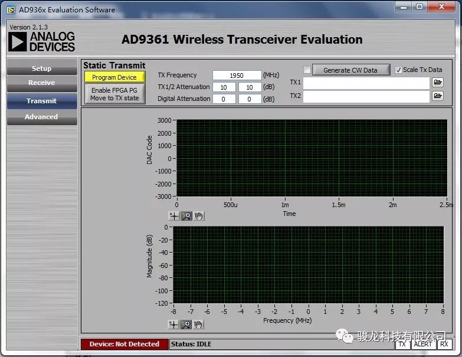This screenshot has height=357, width=462.
Task: Click Enable FPGA PG Move to TX state
Action: pos(114,94)
